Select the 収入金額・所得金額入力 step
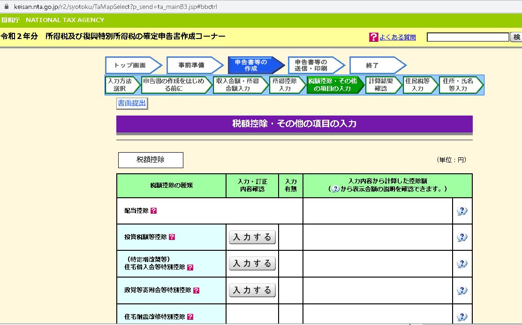This screenshot has height=325, width=522. click(x=238, y=85)
